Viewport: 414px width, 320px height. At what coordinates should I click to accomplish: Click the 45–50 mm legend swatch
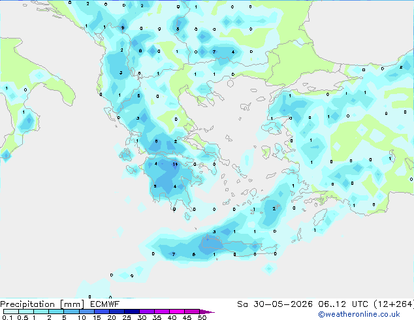[192, 312]
